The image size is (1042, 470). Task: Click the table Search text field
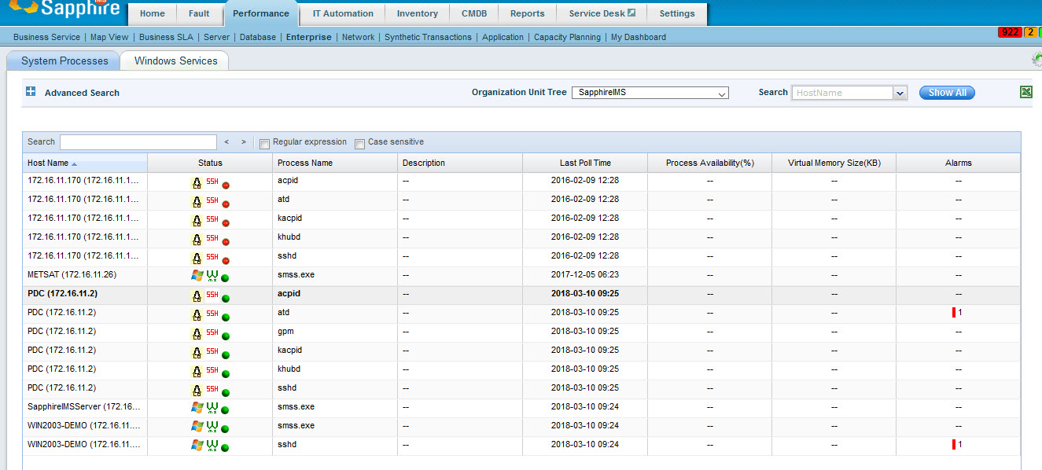(138, 142)
